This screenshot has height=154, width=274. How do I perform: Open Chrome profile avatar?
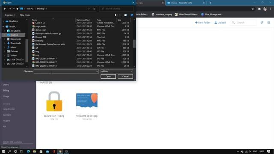(265, 9)
